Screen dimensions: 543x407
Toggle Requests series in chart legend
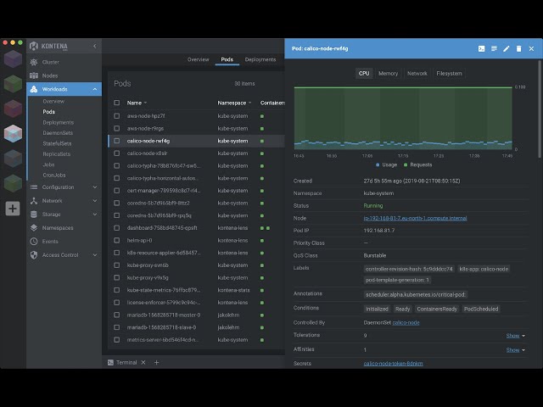point(418,164)
